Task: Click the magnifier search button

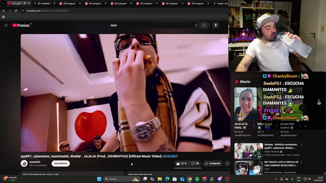Action: (x=204, y=25)
